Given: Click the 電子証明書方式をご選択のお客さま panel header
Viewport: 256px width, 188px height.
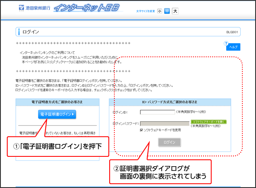Looking at the screenshot, I should click(58, 102).
